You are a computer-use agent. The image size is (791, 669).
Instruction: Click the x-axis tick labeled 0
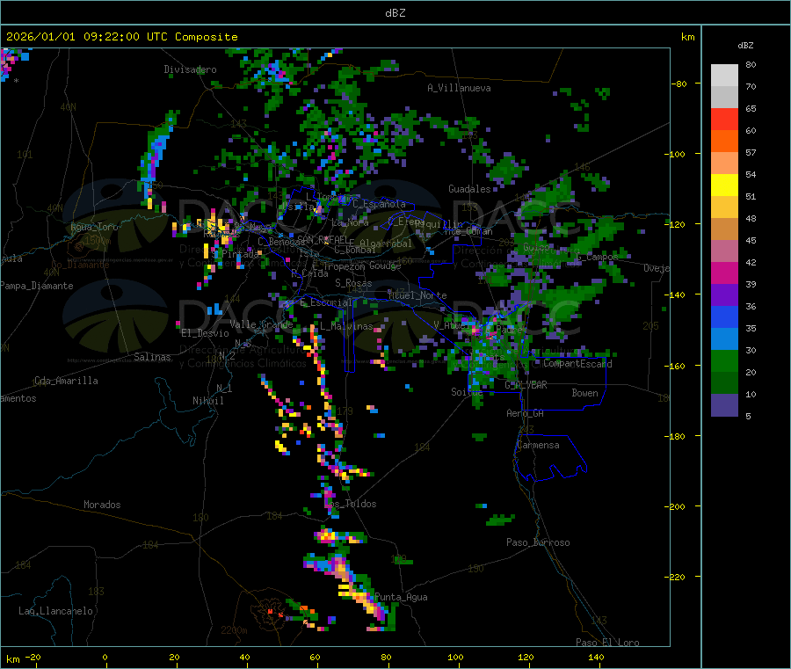pyautogui.click(x=105, y=657)
